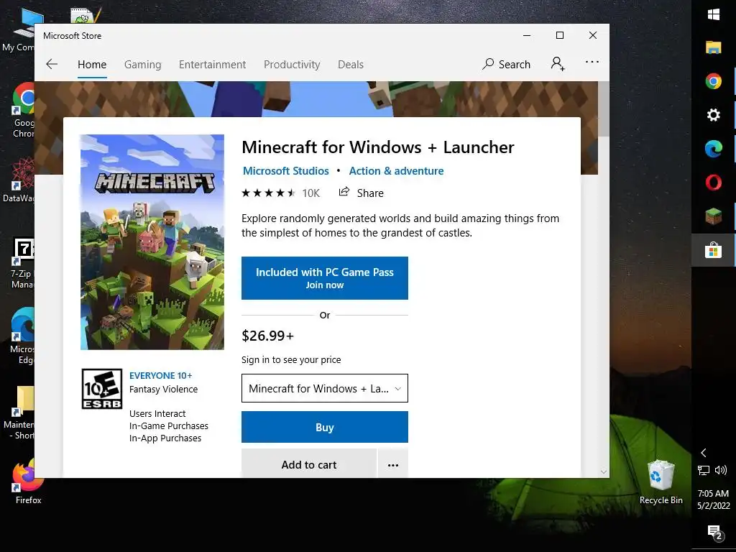The width and height of the screenshot is (736, 552).
Task: Click the 'Users Interact' descriptor
Action: [157, 413]
